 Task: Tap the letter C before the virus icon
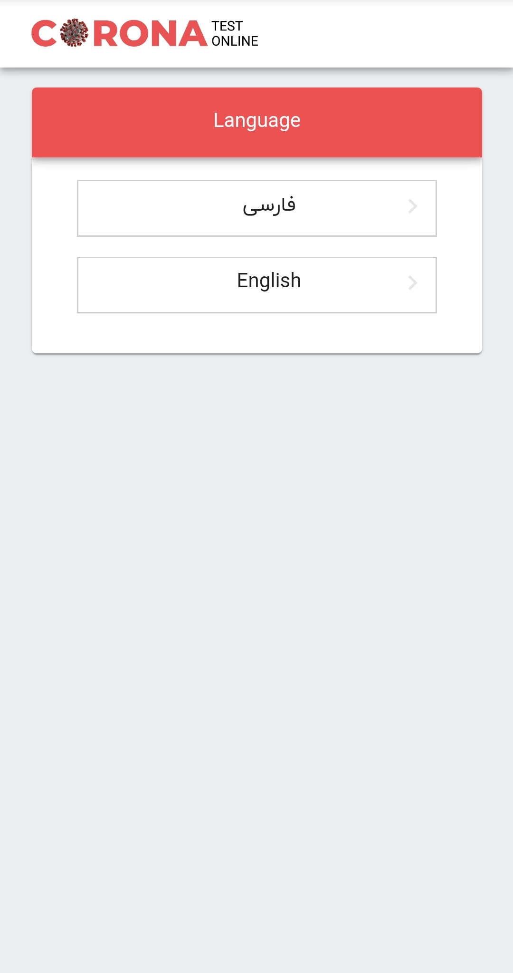(x=44, y=33)
